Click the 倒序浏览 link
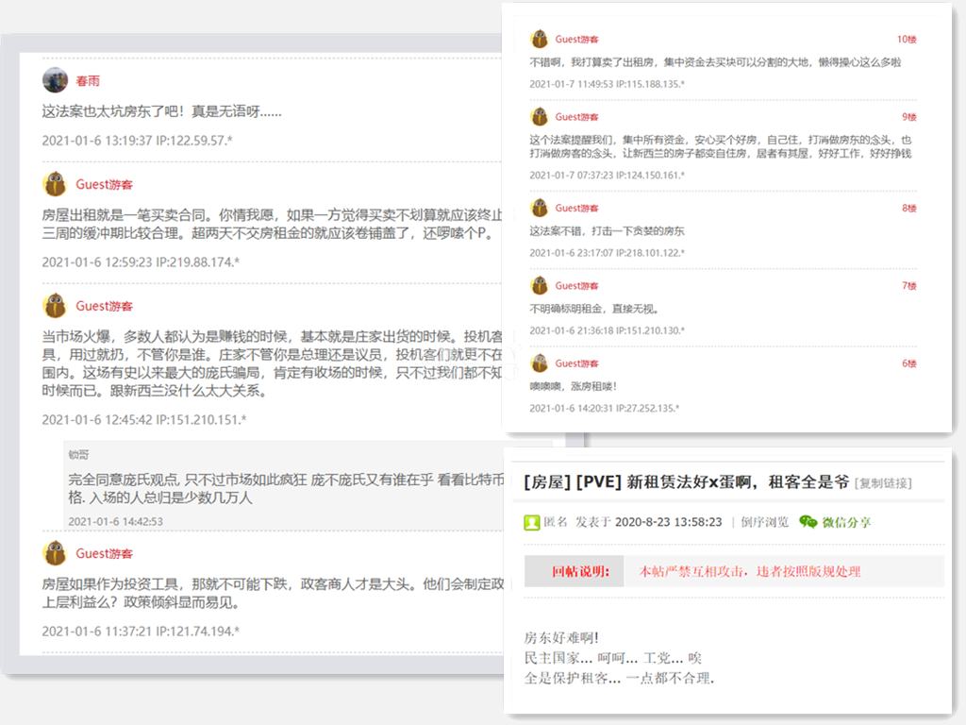The width and height of the screenshot is (966, 725). point(764,522)
